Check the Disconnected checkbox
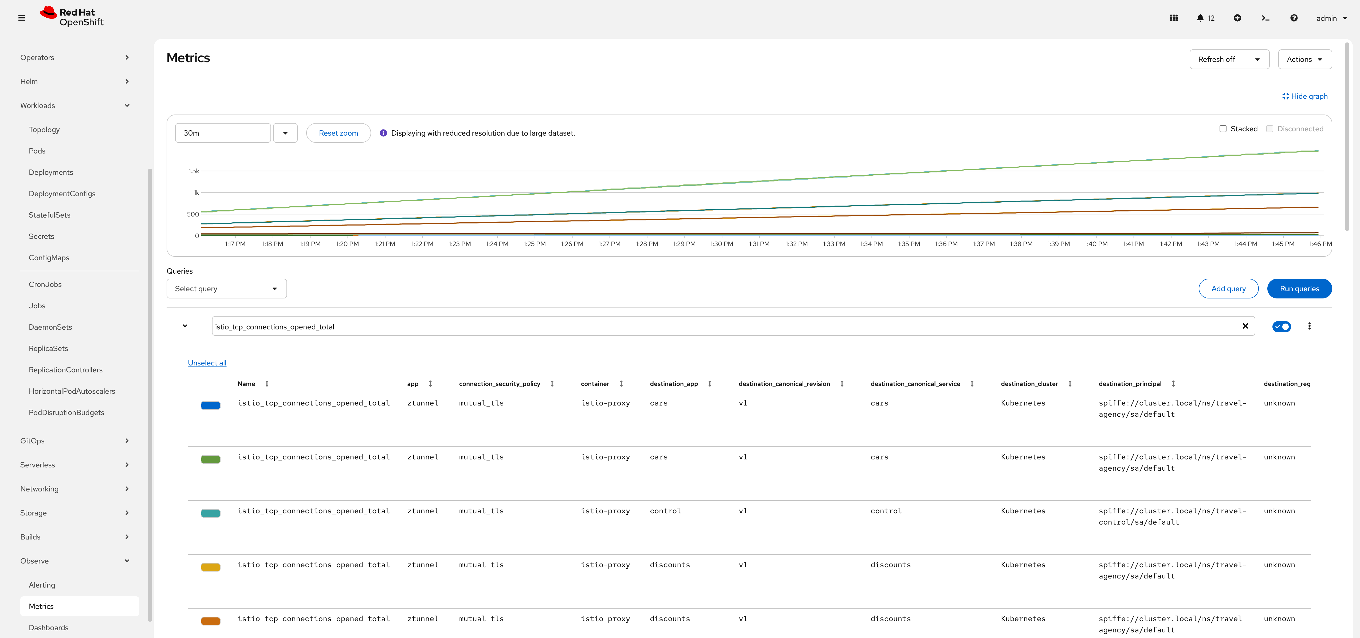The image size is (1360, 638). click(x=1270, y=128)
